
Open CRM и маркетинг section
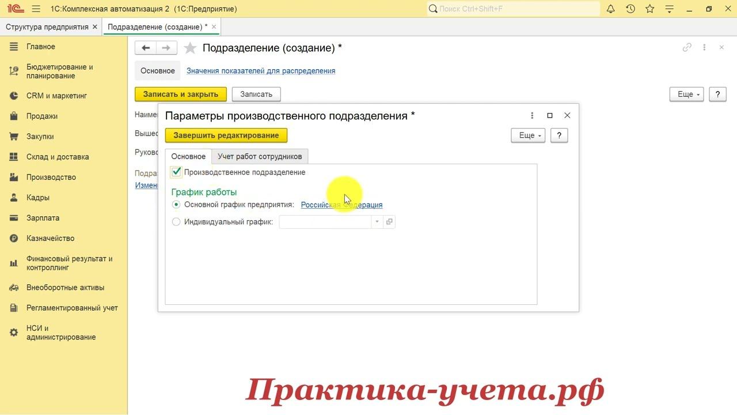click(x=56, y=96)
